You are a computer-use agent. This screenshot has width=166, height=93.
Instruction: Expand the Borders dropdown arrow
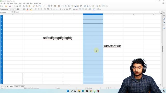point(88,9)
